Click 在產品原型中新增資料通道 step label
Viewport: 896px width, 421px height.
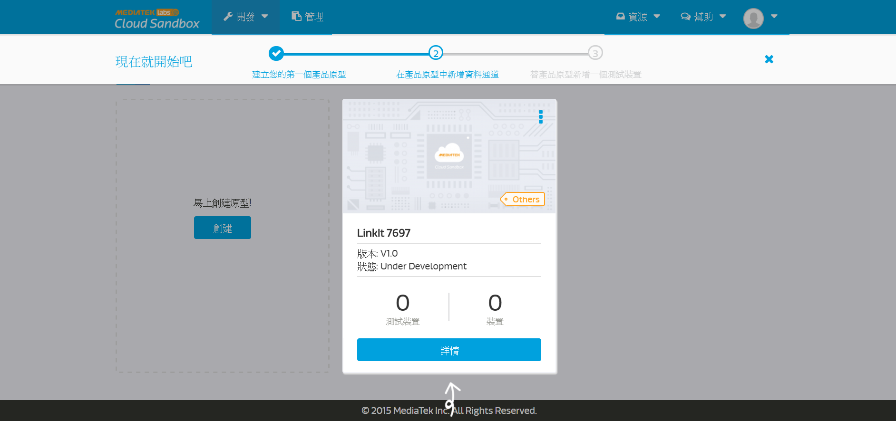[448, 75]
